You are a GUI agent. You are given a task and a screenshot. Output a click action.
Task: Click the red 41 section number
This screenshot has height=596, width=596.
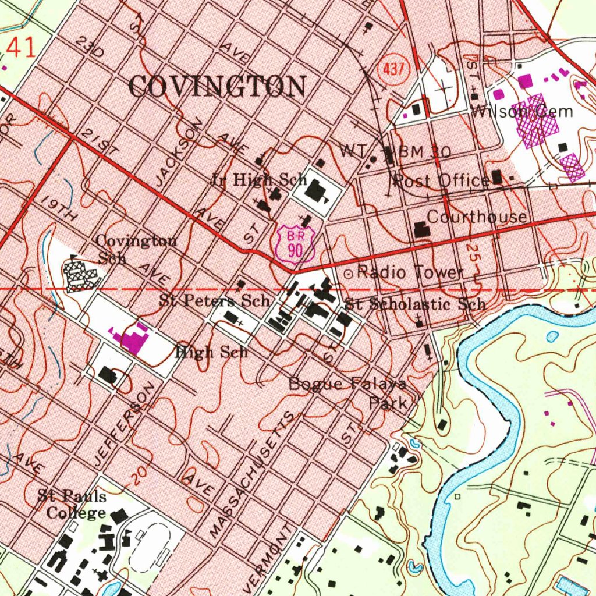pyautogui.click(x=22, y=48)
